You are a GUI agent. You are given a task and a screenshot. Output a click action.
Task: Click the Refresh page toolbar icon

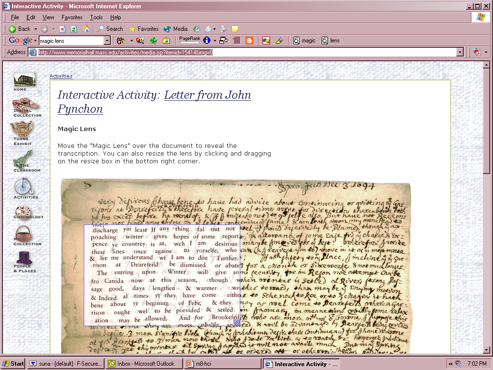pos(74,29)
